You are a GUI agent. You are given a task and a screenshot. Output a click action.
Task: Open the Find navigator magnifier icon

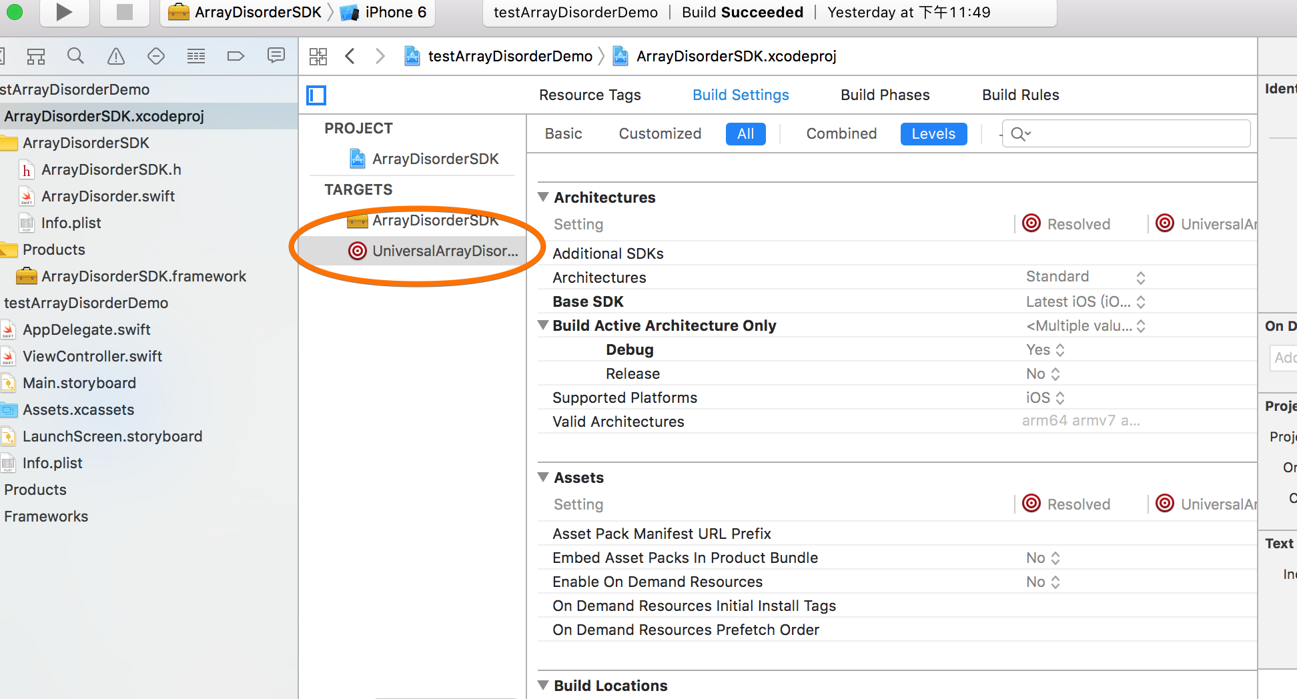[x=75, y=56]
